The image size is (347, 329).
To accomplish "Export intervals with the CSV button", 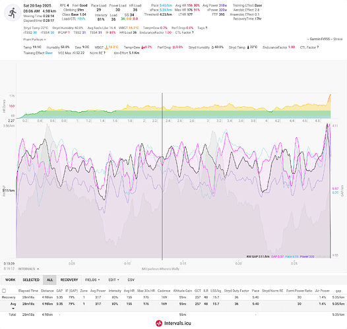I will coord(131,280).
